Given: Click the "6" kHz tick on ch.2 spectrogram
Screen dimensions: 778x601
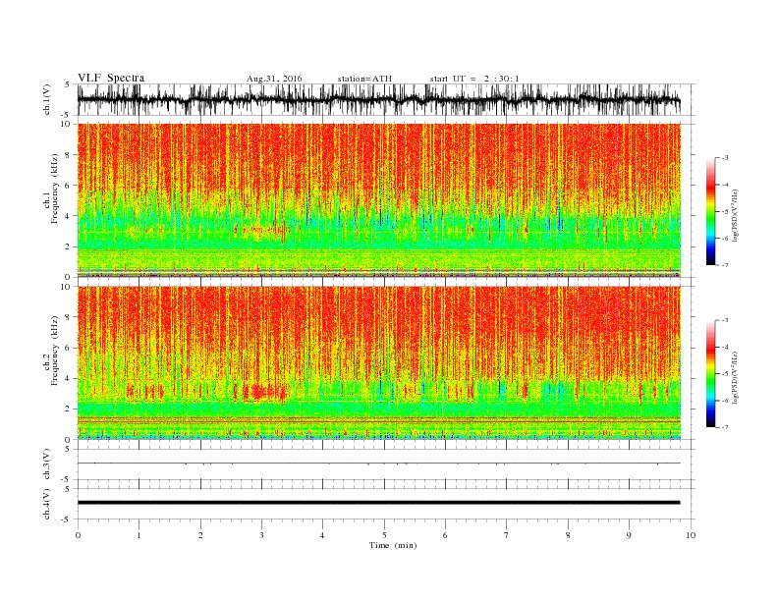Looking at the screenshot, I should 68,348.
